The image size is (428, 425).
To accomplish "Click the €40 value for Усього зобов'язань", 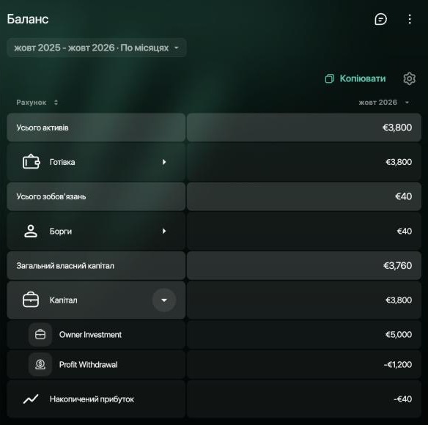I will click(403, 196).
